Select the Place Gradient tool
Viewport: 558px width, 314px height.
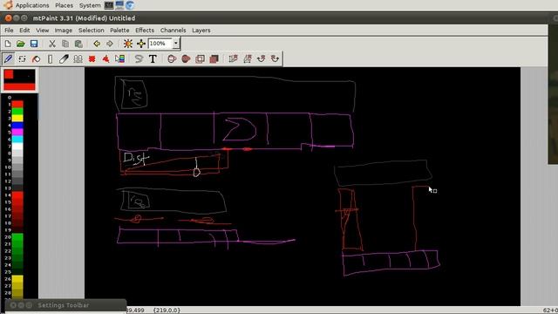coord(120,58)
